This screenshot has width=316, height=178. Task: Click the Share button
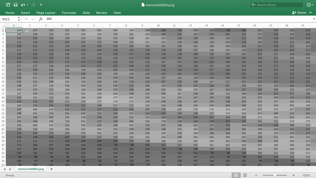(299, 13)
